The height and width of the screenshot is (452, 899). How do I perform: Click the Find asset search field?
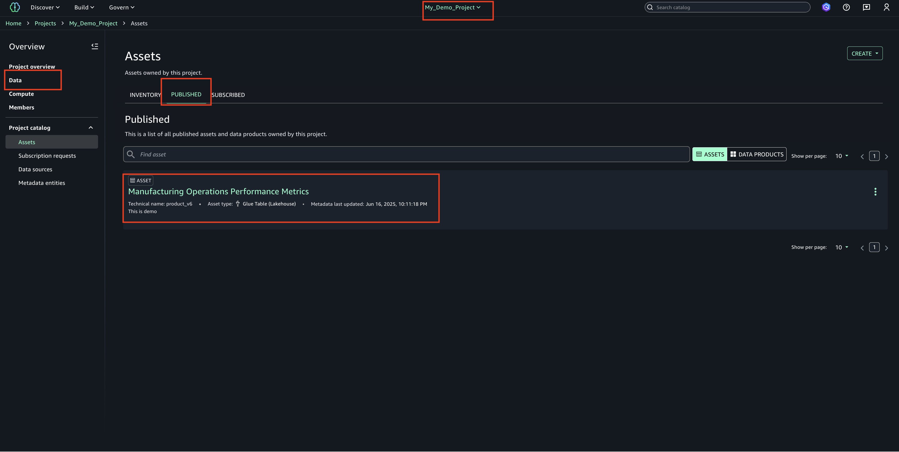(412, 154)
